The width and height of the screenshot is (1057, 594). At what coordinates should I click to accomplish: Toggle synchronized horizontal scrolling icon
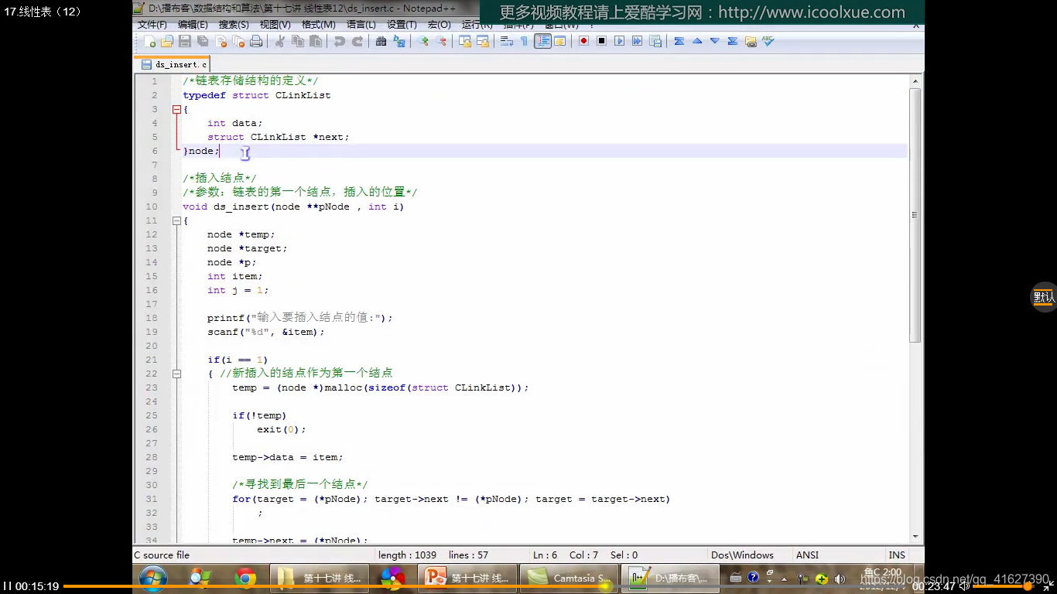(483, 41)
